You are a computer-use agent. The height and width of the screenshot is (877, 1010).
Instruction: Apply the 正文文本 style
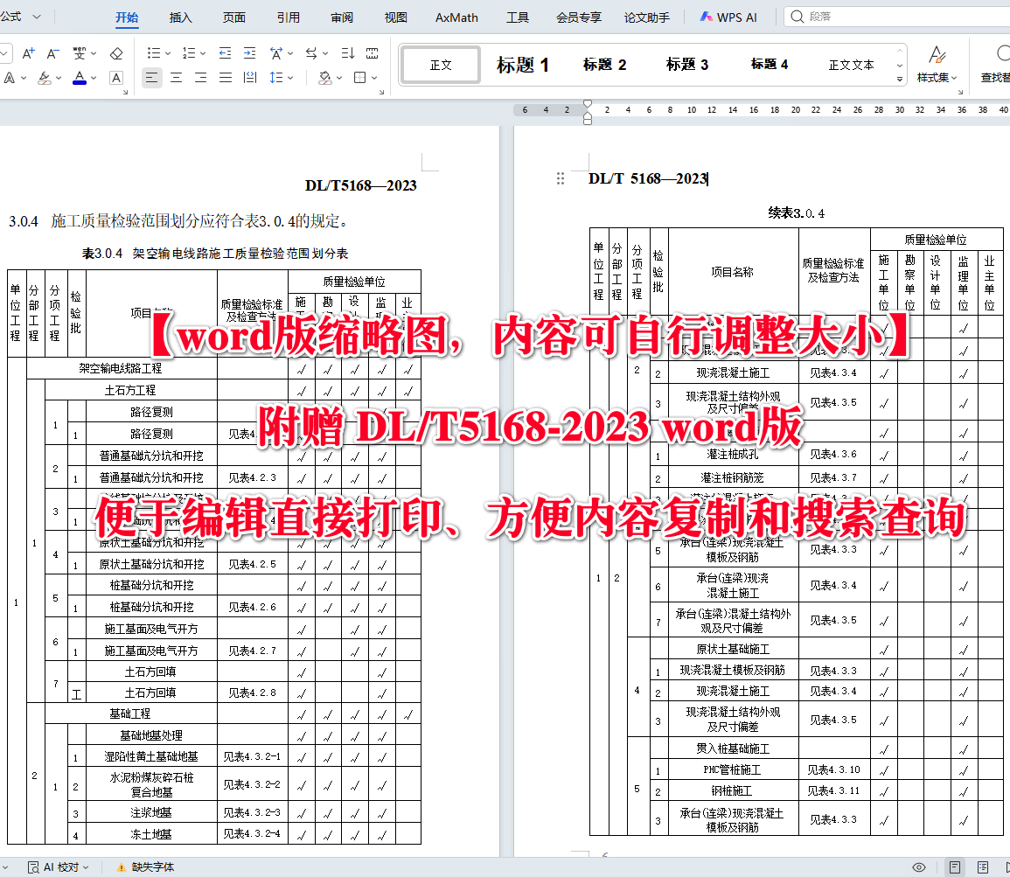(851, 65)
